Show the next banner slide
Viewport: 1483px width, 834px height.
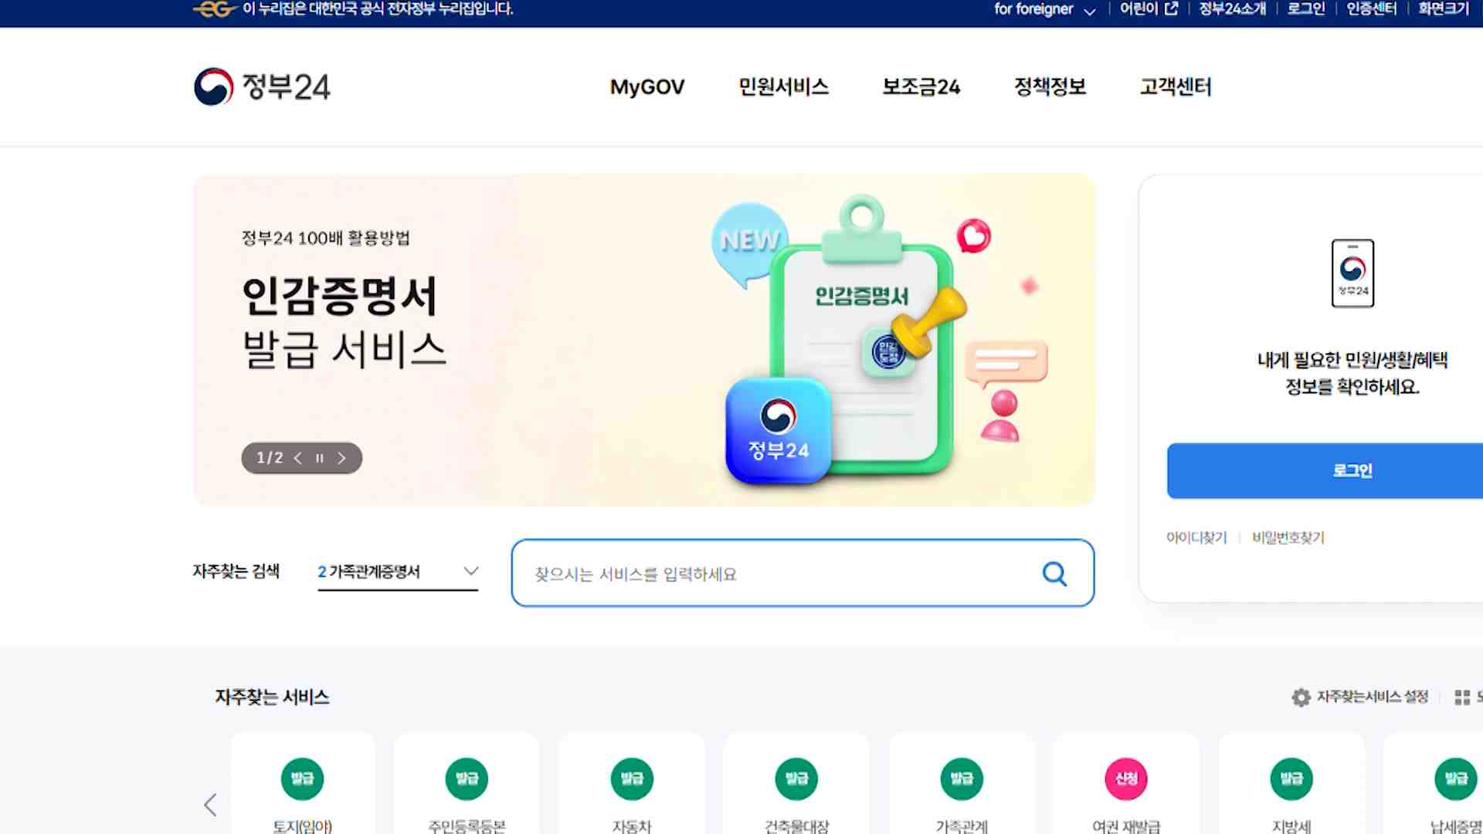[341, 458]
